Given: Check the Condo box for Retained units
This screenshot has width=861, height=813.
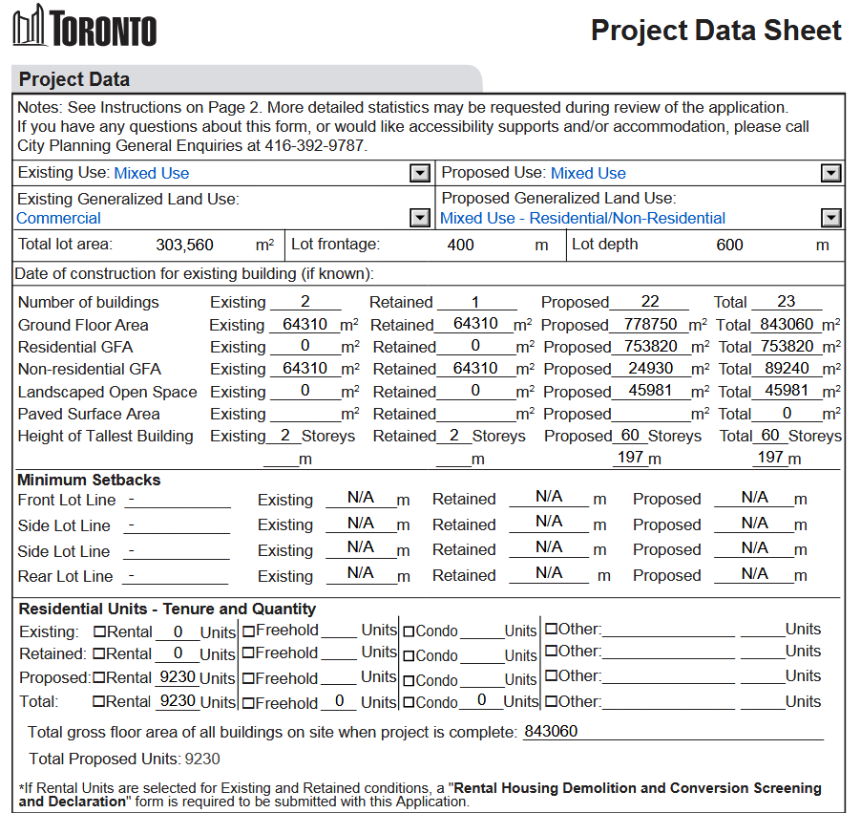Looking at the screenshot, I should tap(409, 656).
